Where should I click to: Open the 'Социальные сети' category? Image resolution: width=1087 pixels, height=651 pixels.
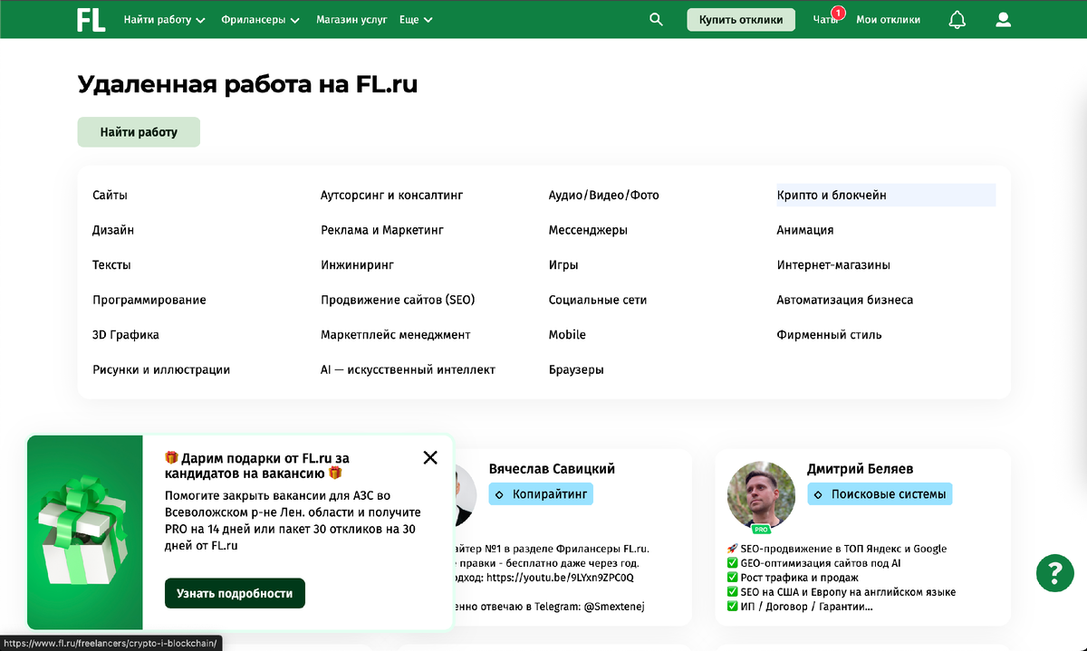[x=598, y=300]
